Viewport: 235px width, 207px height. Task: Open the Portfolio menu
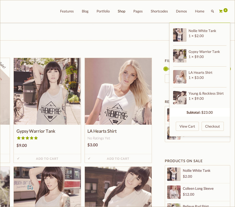(103, 11)
